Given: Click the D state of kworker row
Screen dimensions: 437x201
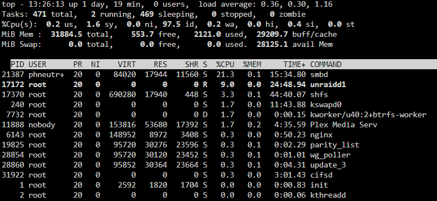Looking at the screenshot, I should pos(205,114).
